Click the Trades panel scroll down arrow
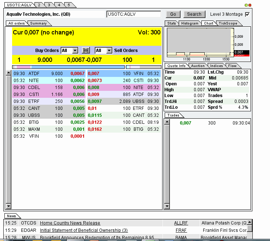270x241 pixels. click(x=167, y=206)
